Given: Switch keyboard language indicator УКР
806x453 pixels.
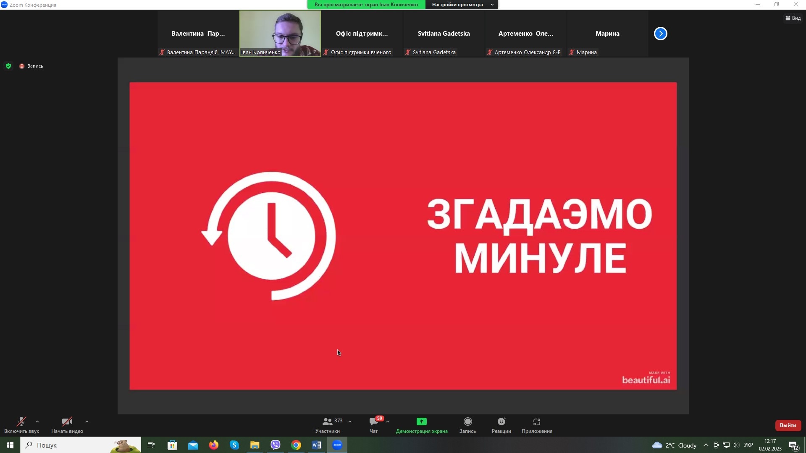Looking at the screenshot, I should [x=748, y=445].
